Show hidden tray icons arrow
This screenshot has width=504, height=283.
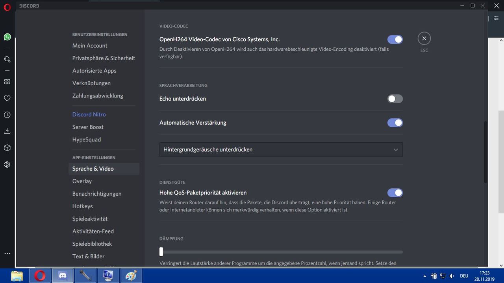(x=424, y=276)
